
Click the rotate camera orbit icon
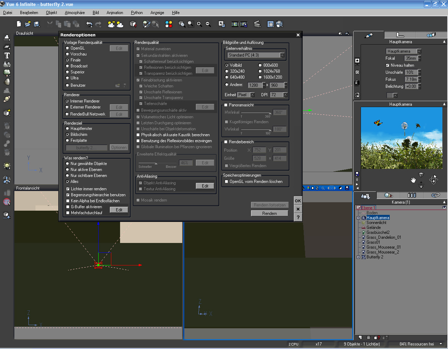pyautogui.click(x=433, y=180)
